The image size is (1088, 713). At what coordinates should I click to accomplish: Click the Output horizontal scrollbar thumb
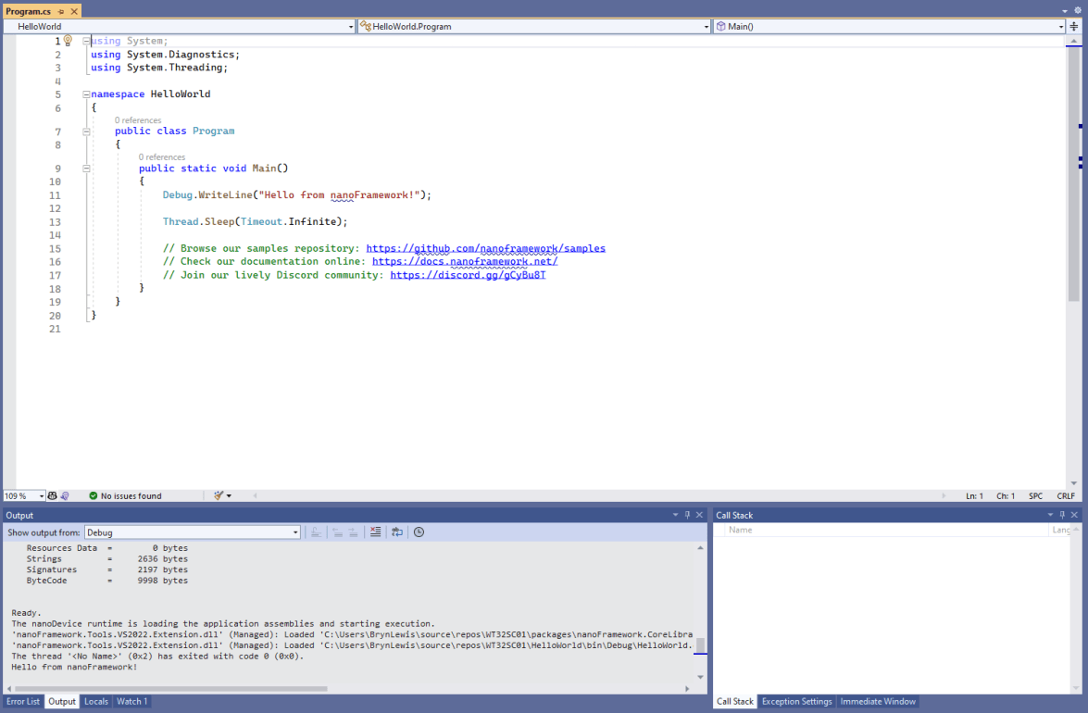[x=171, y=689]
